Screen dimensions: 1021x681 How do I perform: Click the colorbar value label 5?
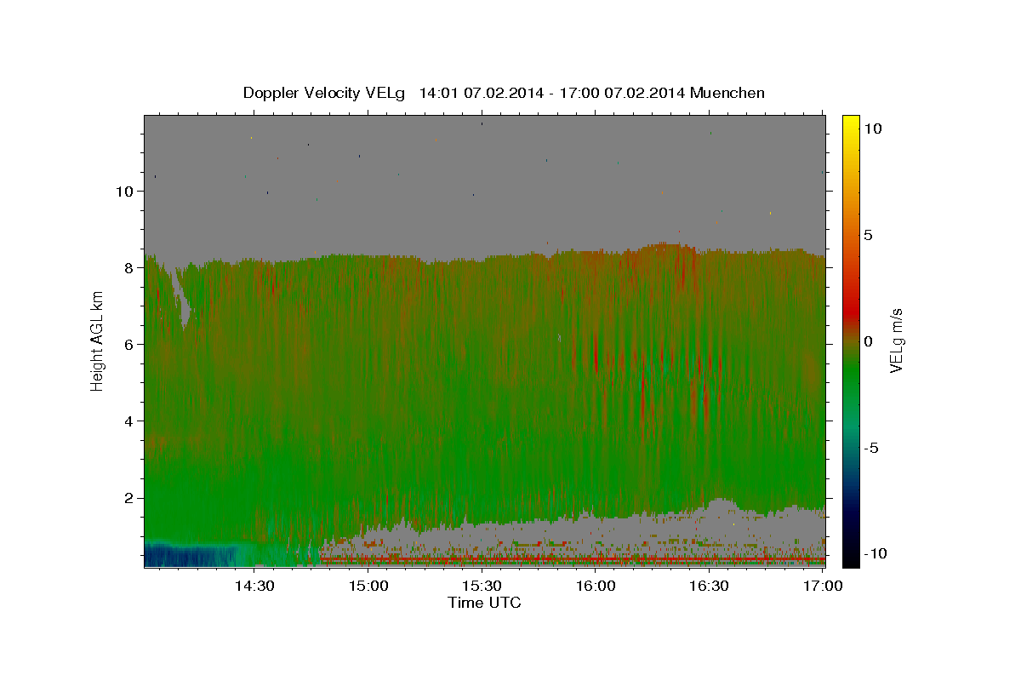pos(868,235)
